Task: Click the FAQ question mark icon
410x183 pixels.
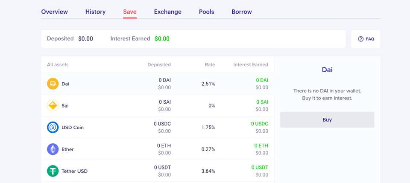Action: 360,39
